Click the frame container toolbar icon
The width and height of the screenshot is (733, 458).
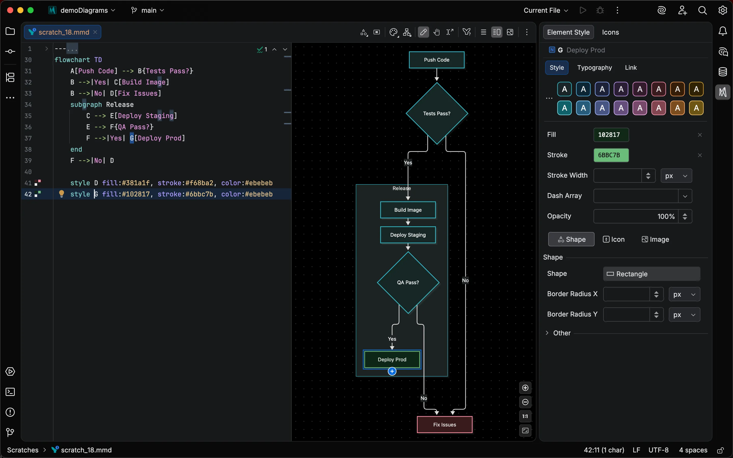pyautogui.click(x=377, y=32)
